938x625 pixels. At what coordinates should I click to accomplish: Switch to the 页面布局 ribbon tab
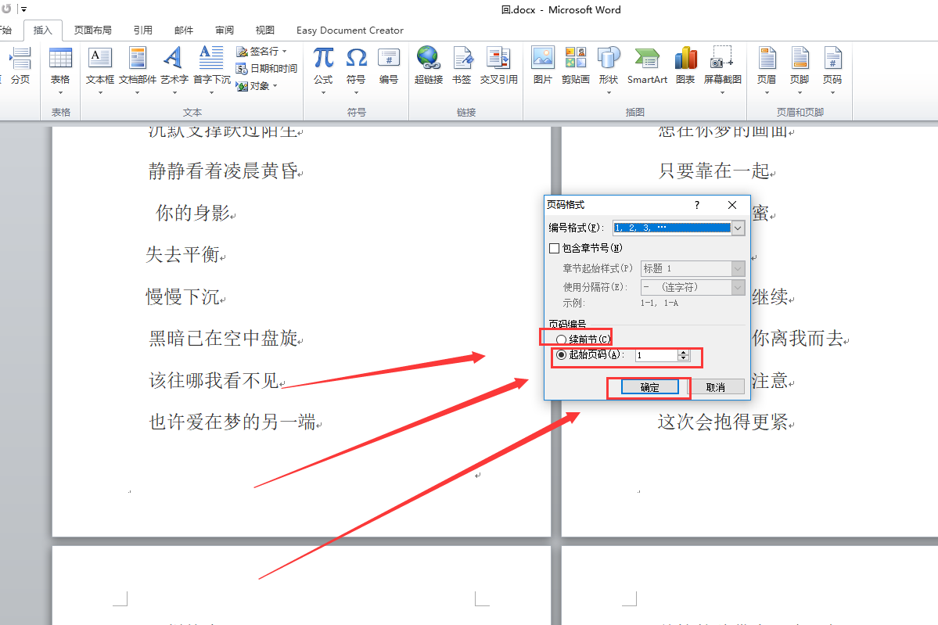92,30
